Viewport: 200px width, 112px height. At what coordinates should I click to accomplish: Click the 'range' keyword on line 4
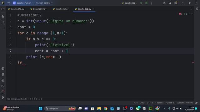(42, 33)
